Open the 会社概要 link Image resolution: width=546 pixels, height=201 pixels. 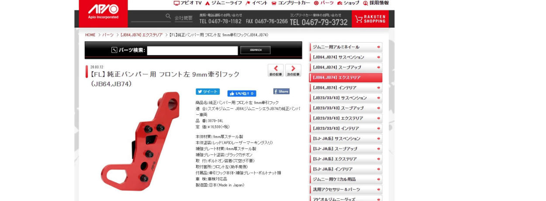point(183,18)
